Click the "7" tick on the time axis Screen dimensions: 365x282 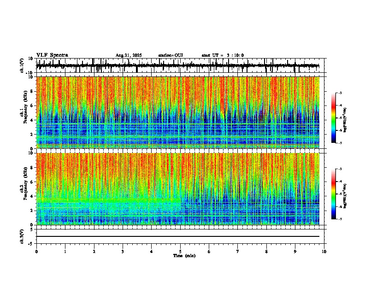pos(238,252)
